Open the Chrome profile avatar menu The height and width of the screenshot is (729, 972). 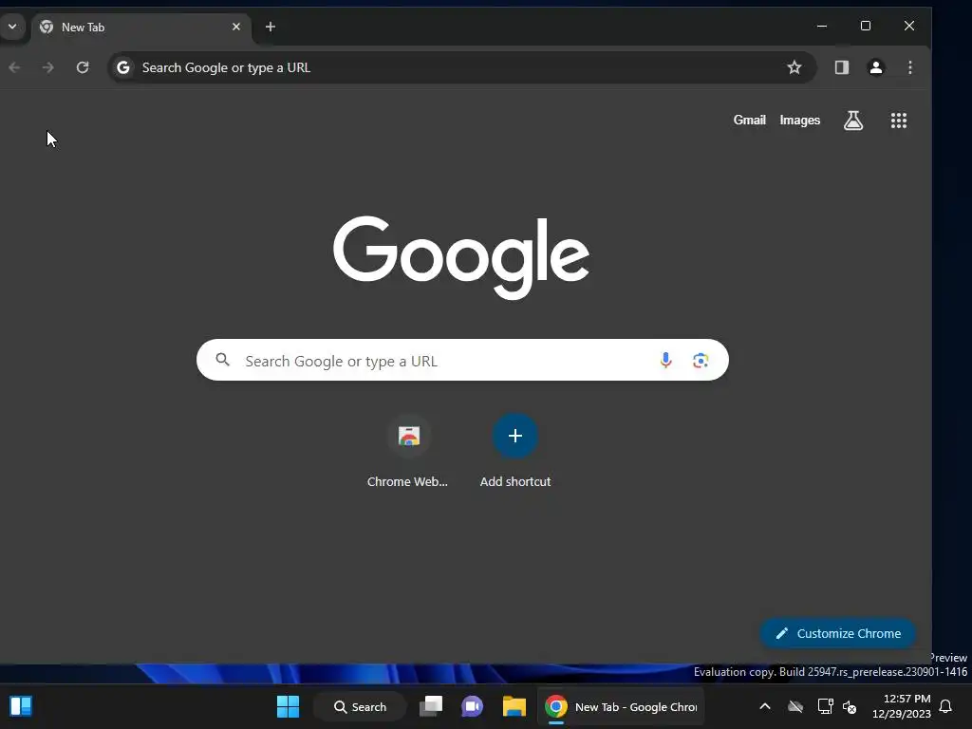(876, 67)
